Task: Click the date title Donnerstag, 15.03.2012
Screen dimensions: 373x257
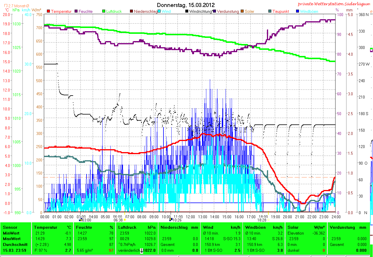Action: (186, 5)
